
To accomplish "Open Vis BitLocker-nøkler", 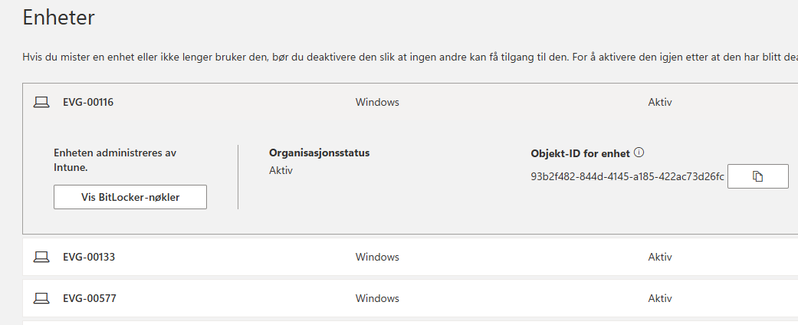I will [130, 197].
